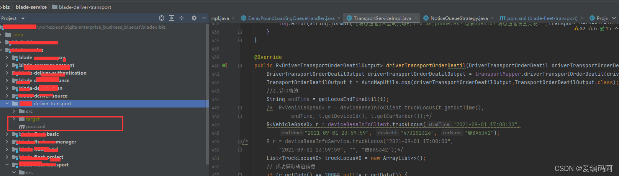Screen dimensions: 619x176
Task: Select the target folder
Action: point(33,119)
